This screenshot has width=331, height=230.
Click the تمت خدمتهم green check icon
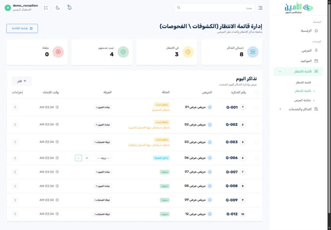coord(123,52)
